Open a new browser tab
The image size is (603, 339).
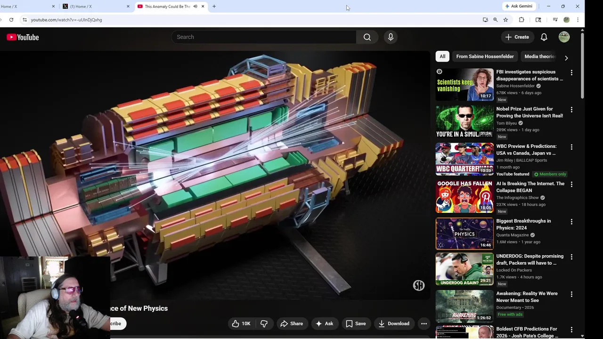tap(214, 7)
